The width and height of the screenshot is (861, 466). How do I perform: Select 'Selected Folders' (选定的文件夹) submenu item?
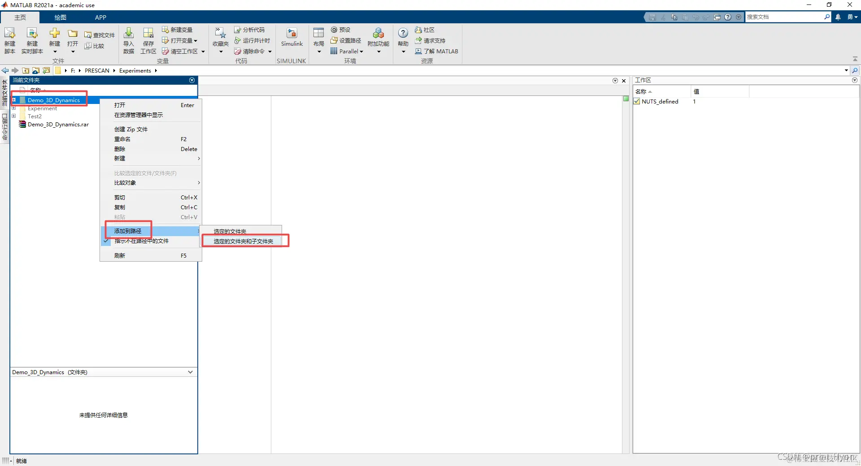click(241, 231)
